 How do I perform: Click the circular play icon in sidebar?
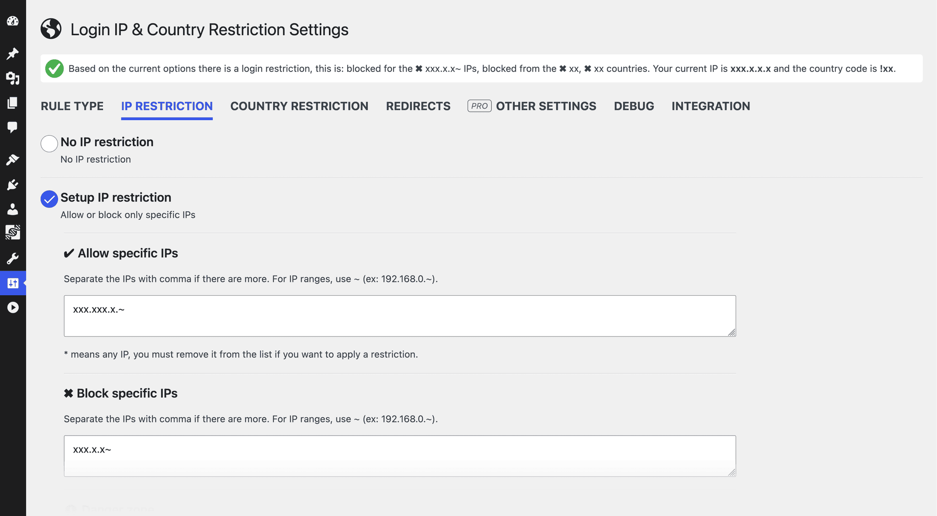[13, 308]
